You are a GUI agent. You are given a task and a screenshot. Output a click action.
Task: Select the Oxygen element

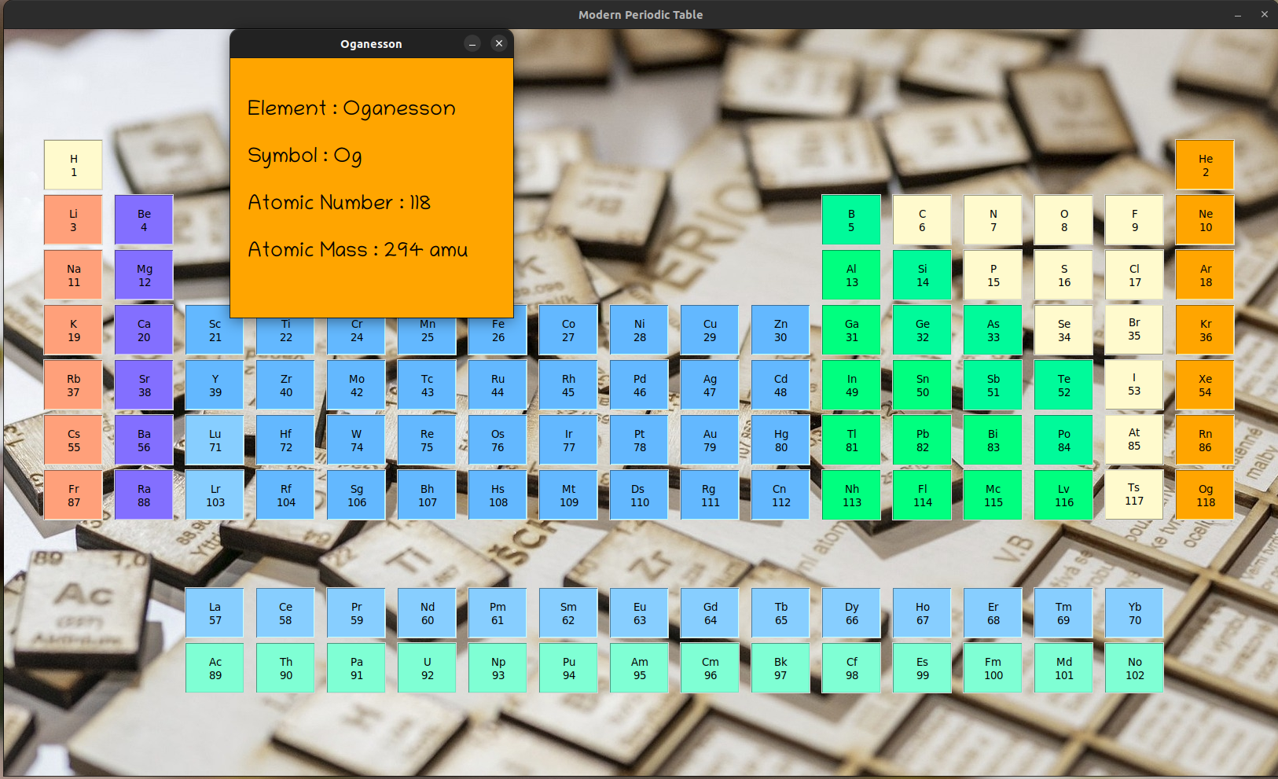click(1063, 219)
